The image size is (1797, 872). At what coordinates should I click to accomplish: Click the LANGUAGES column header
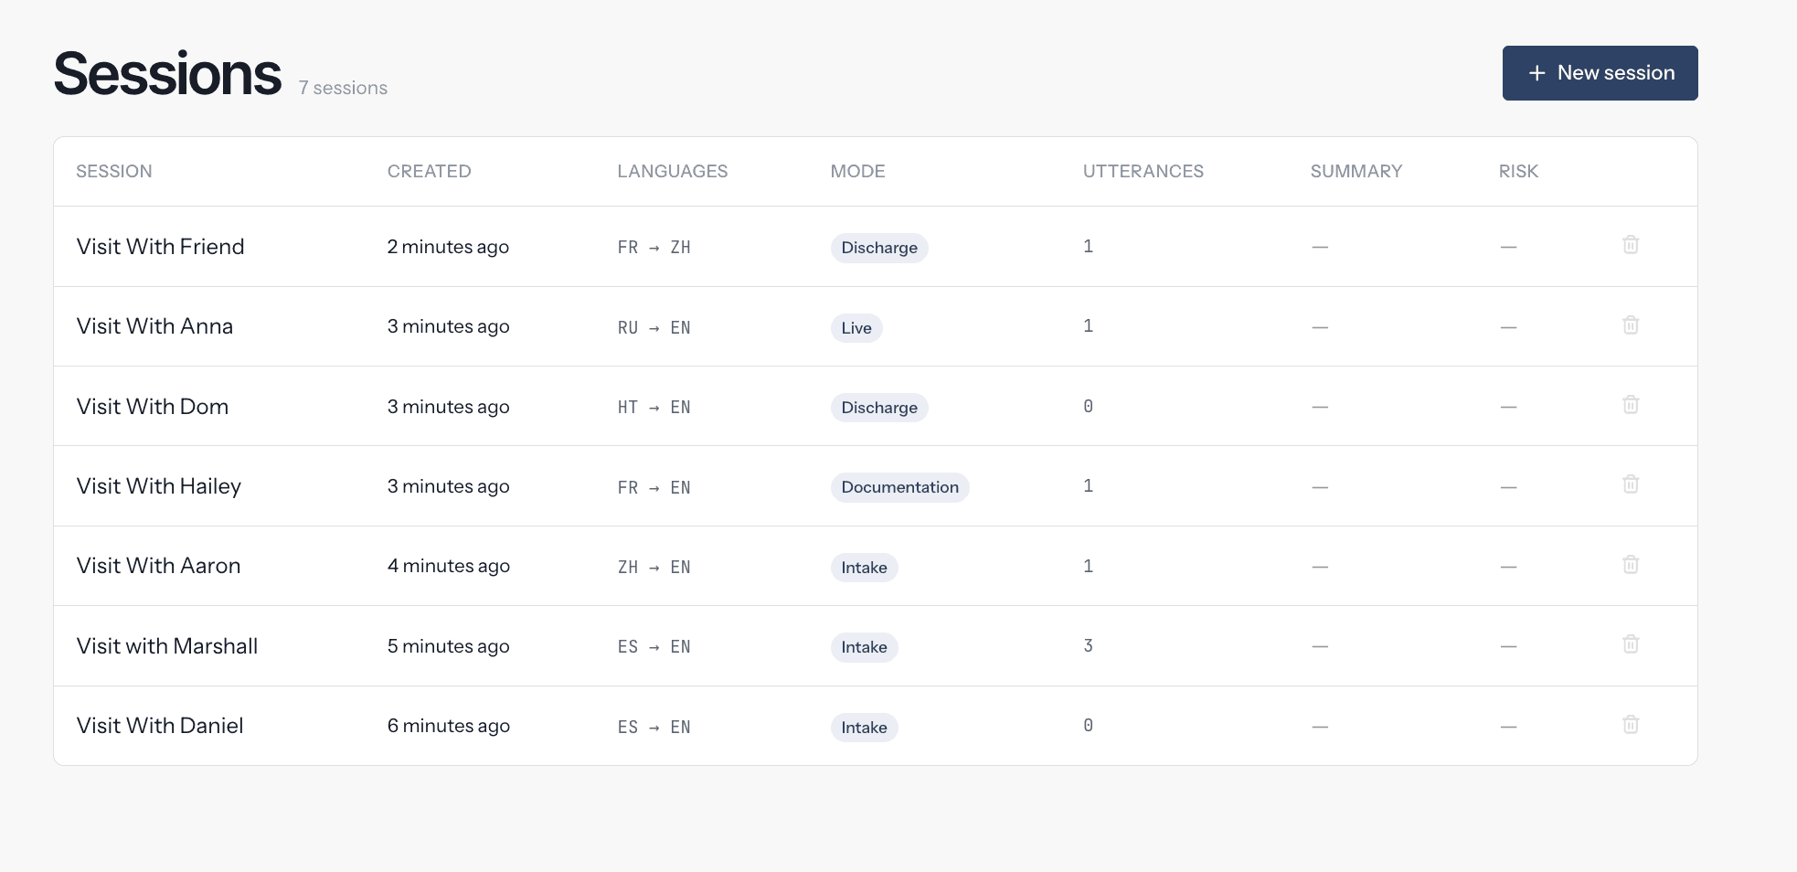673,171
